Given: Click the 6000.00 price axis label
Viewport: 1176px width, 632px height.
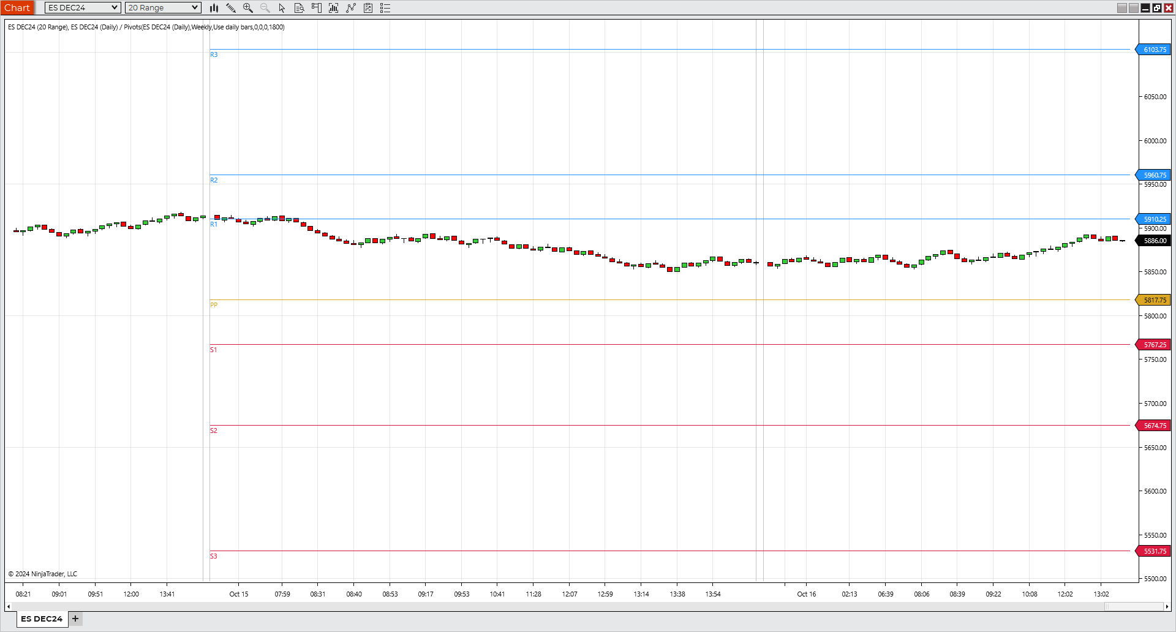Looking at the screenshot, I should point(1155,141).
